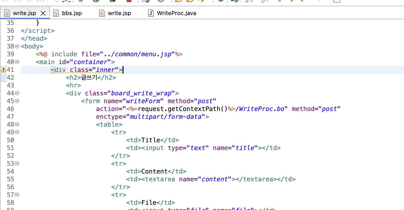Click line number 46 in the gutter
404x210 pixels.
click(x=10, y=109)
